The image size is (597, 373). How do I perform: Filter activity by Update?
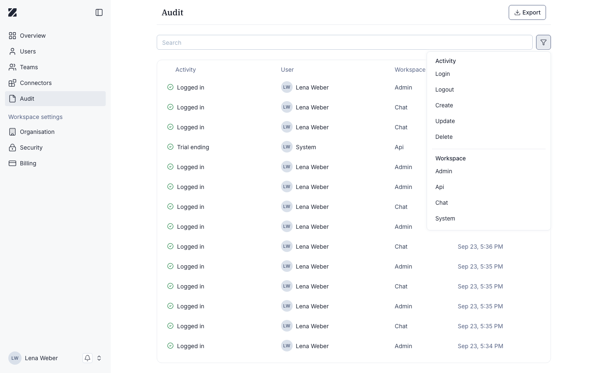click(489, 121)
